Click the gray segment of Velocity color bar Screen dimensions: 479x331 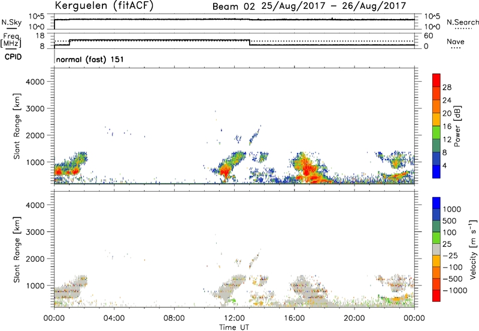[x=436, y=250]
